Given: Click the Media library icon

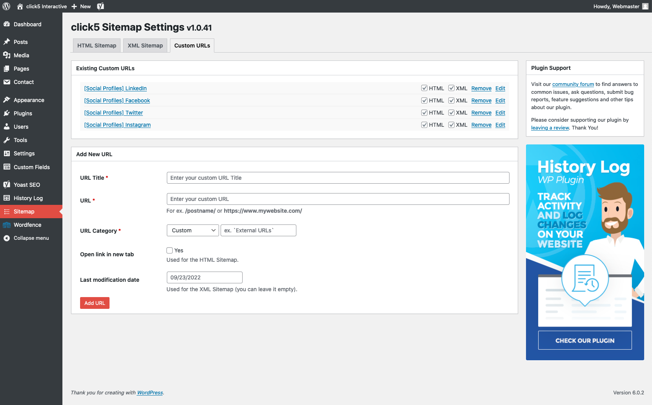Looking at the screenshot, I should pyautogui.click(x=7, y=55).
